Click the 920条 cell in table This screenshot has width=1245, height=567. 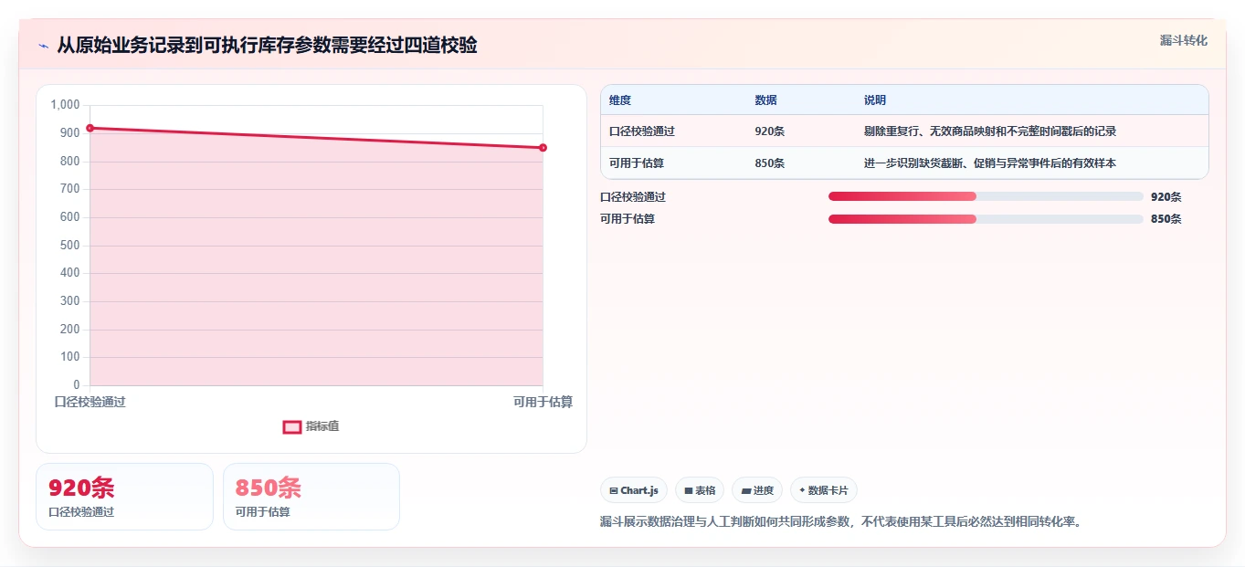tap(770, 131)
